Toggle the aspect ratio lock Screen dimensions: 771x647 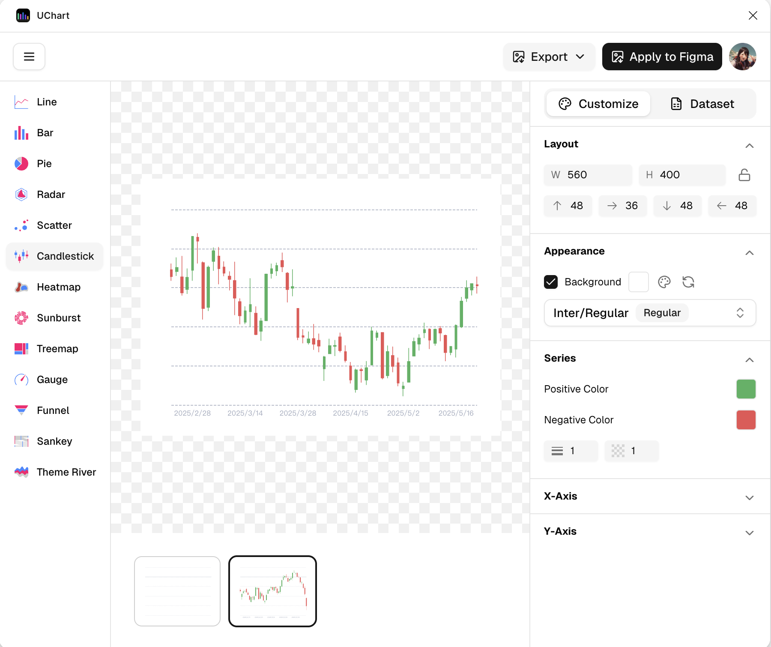[x=744, y=175]
